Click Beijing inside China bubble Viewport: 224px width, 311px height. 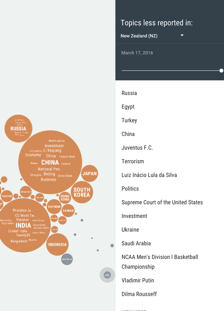(x=49, y=174)
